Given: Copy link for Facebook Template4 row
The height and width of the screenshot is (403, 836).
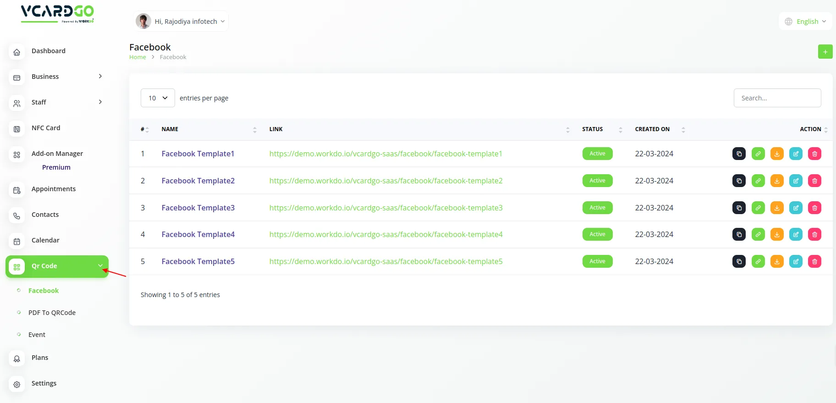Looking at the screenshot, I should pyautogui.click(x=739, y=234).
